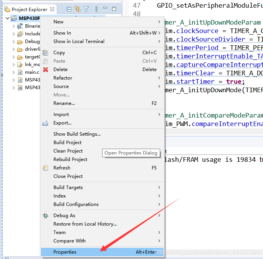The image size is (263, 259).
Task: Choose Rename... from the context menu
Action: pos(102,103)
